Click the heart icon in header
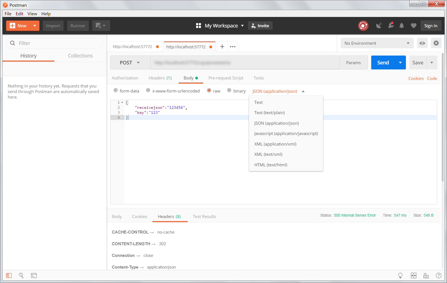This screenshot has height=283, width=447. point(414,26)
